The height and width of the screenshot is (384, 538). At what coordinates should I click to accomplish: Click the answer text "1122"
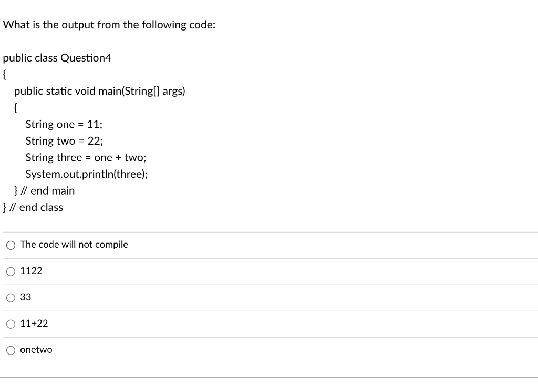click(30, 271)
